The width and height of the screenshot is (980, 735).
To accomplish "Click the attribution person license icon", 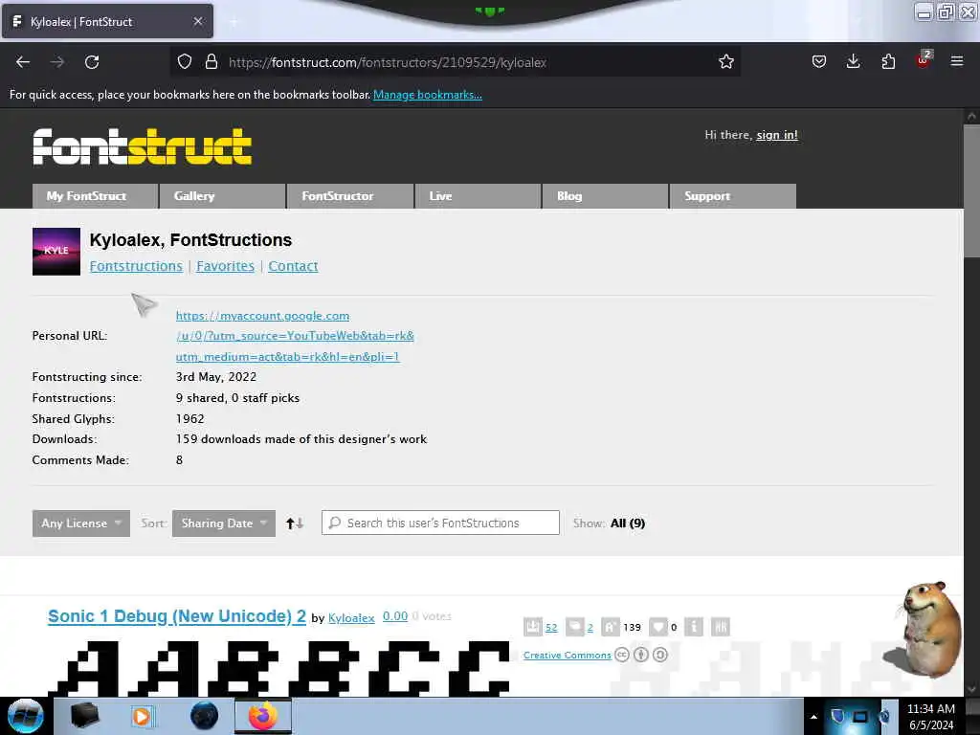I will coord(641,655).
